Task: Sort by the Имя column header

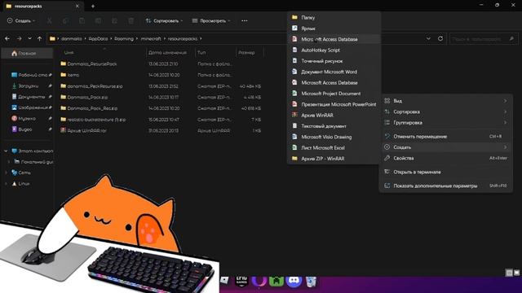Action: pyautogui.click(x=69, y=52)
